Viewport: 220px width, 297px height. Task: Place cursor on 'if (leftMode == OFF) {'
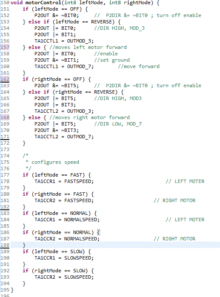click(55, 9)
